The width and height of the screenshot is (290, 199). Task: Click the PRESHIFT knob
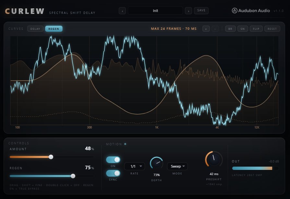214,160
